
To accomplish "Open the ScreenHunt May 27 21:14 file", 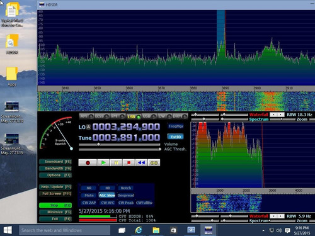I will point(12,112).
